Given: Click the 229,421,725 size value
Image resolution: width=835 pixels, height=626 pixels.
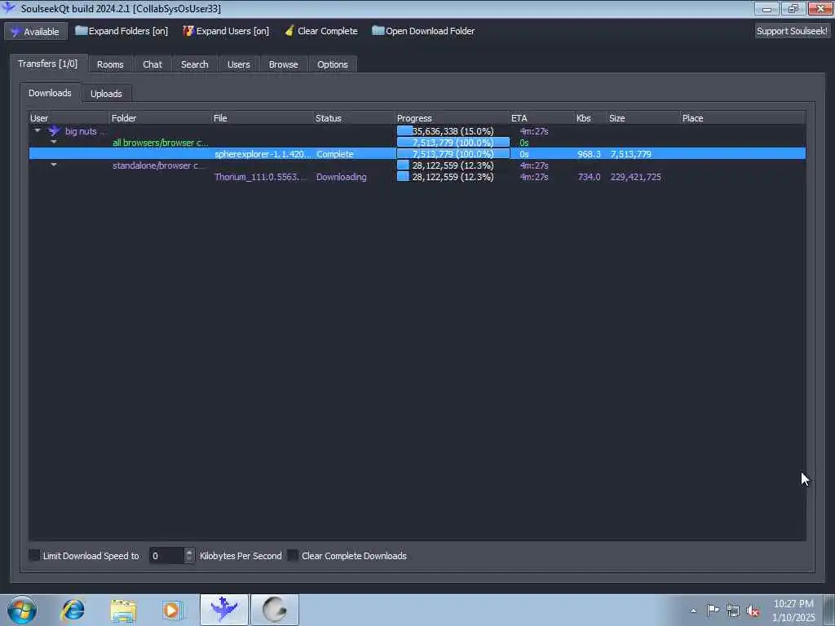Looking at the screenshot, I should tap(636, 177).
